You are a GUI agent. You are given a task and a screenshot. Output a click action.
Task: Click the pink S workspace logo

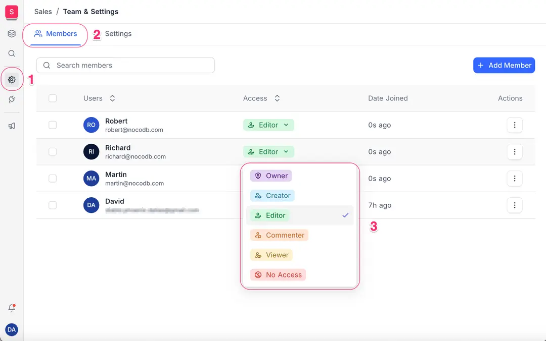click(12, 12)
